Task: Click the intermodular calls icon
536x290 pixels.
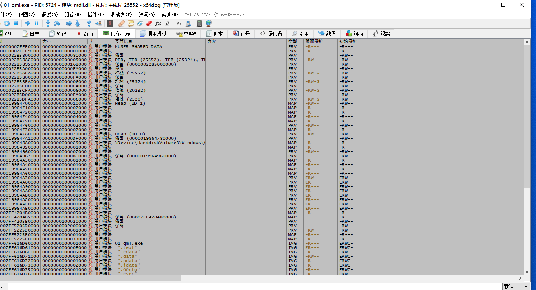Action: click(x=188, y=23)
